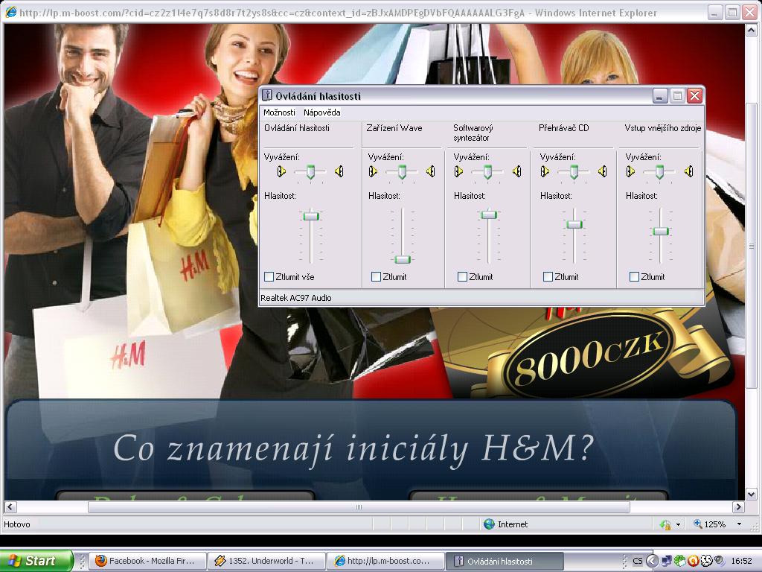Open the volume speaker icon in system tray
The image size is (762, 572).
(720, 561)
